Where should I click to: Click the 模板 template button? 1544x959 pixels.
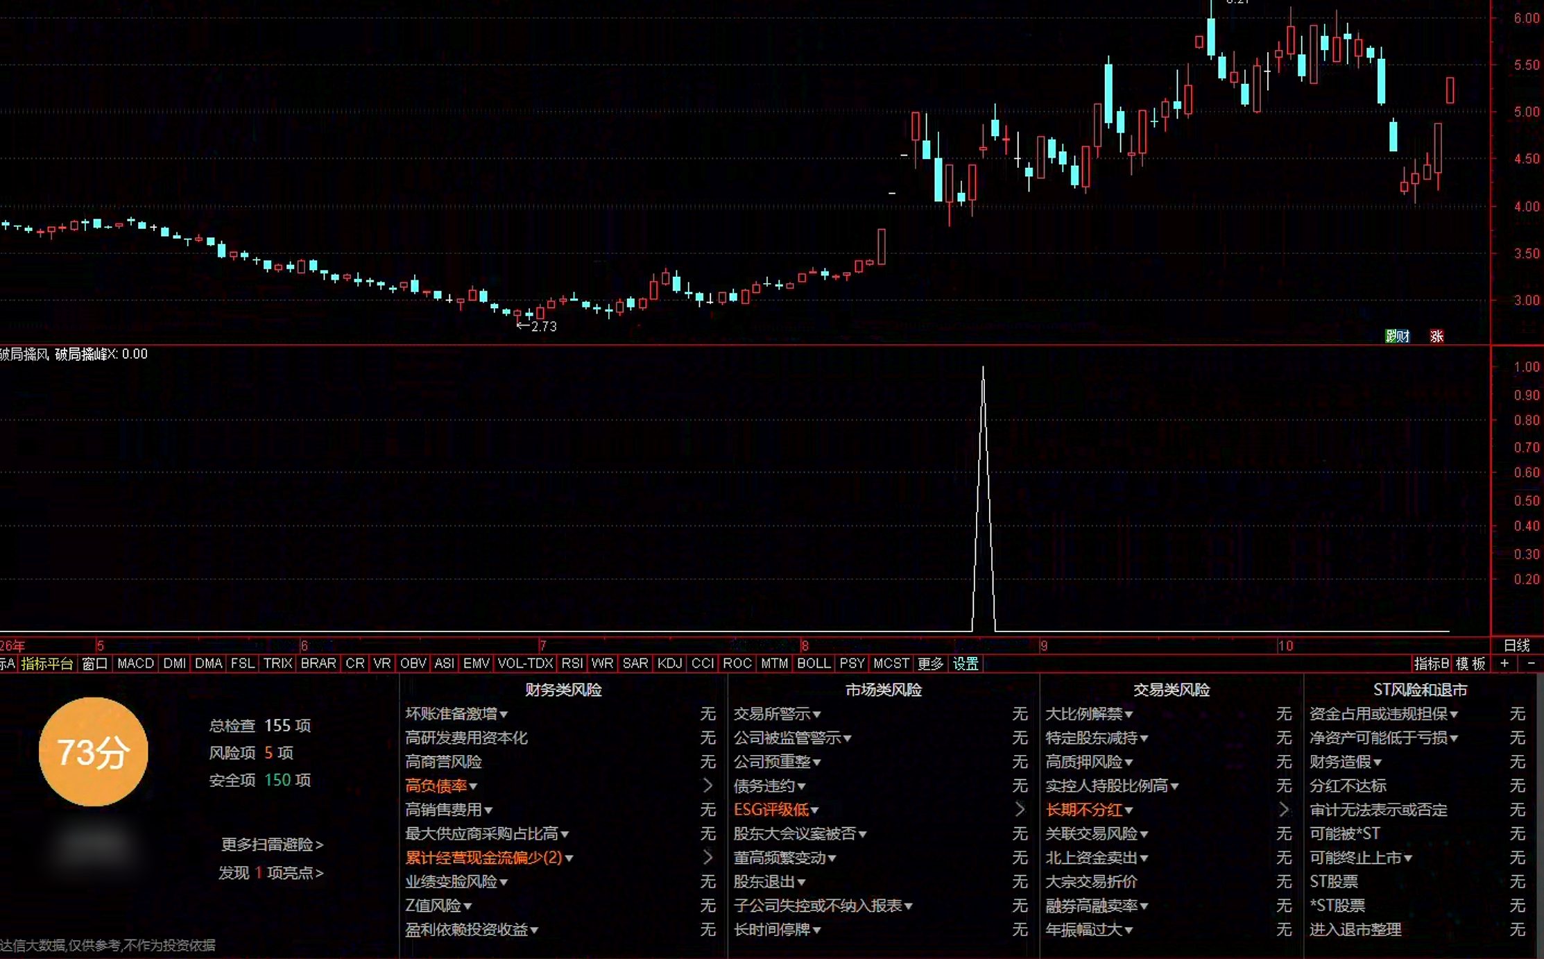(x=1470, y=663)
